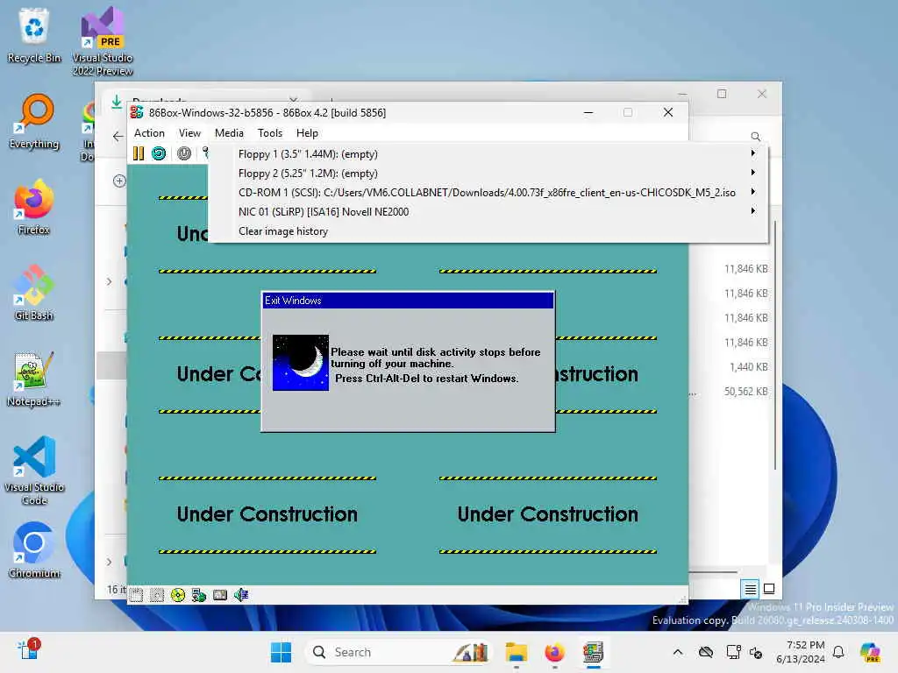The width and height of the screenshot is (898, 673).
Task: Click the network tray icon
Action: click(x=734, y=652)
